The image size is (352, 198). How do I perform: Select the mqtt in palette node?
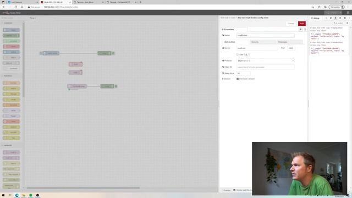point(11,152)
